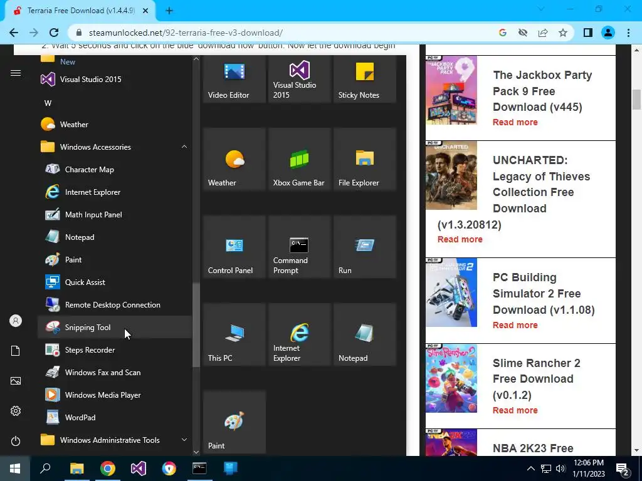Screen dimensions: 642x481
Task: Open Quick Assist
Action: coord(115,282)
